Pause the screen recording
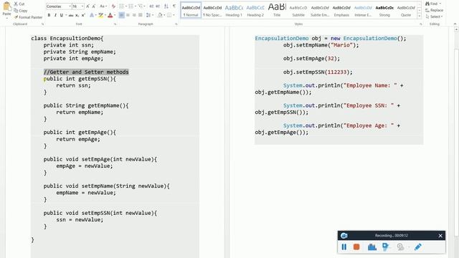This screenshot has height=258, width=459. [344, 247]
